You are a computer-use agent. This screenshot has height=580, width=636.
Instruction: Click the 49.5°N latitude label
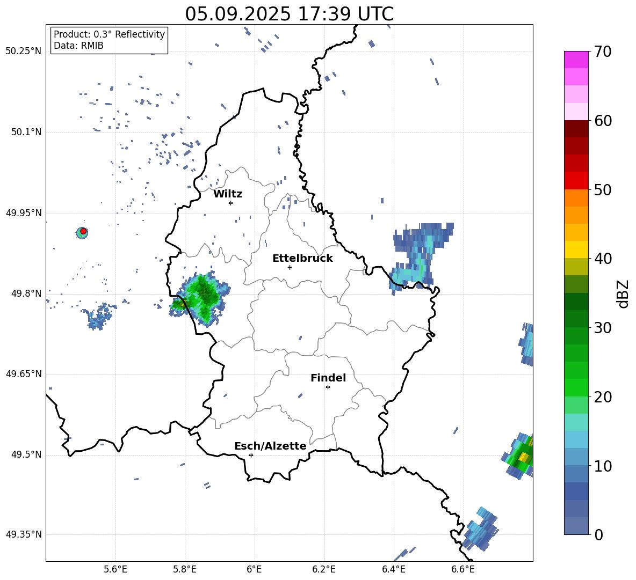tap(26, 454)
